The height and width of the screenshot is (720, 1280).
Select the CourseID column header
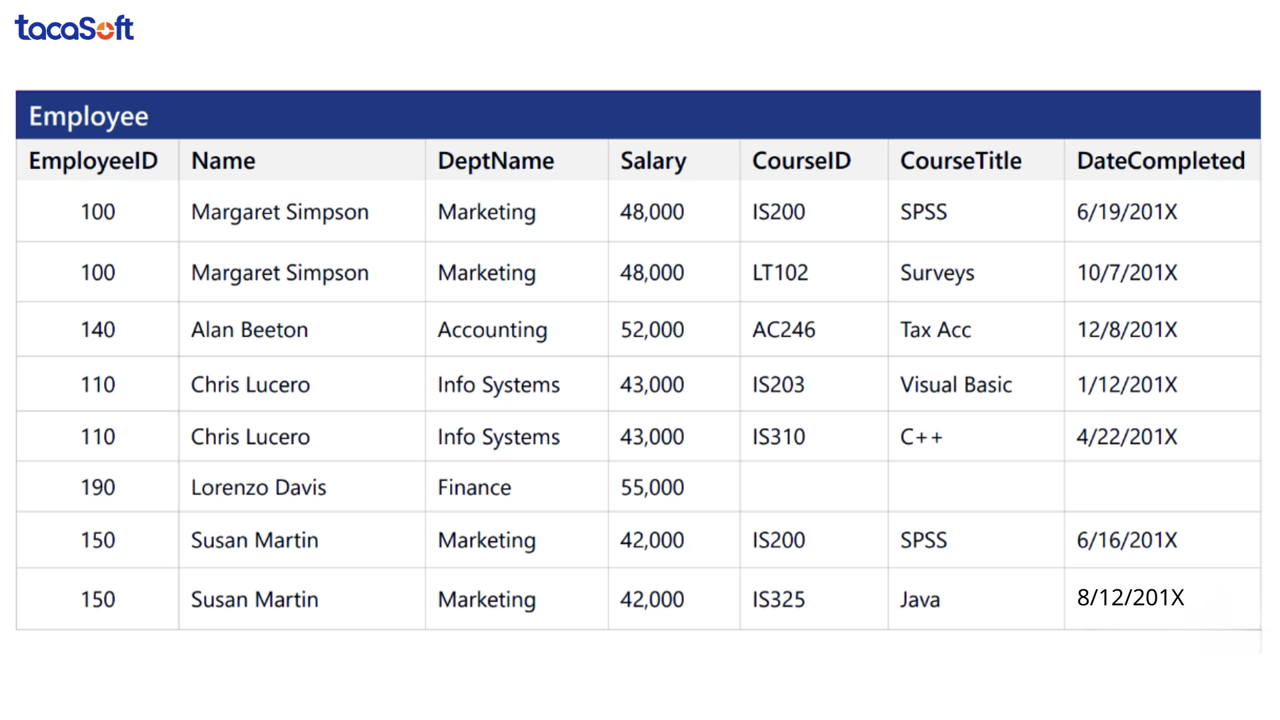point(801,161)
